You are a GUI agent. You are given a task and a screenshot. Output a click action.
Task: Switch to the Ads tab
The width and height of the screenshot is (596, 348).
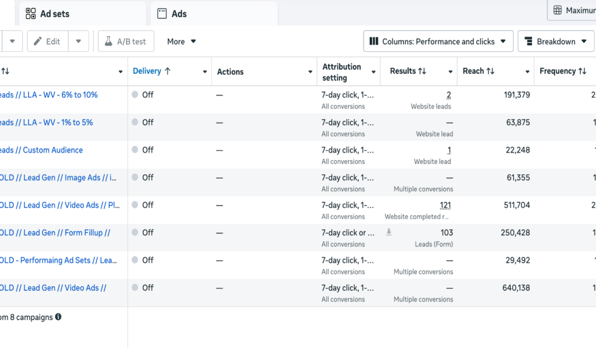point(179,14)
